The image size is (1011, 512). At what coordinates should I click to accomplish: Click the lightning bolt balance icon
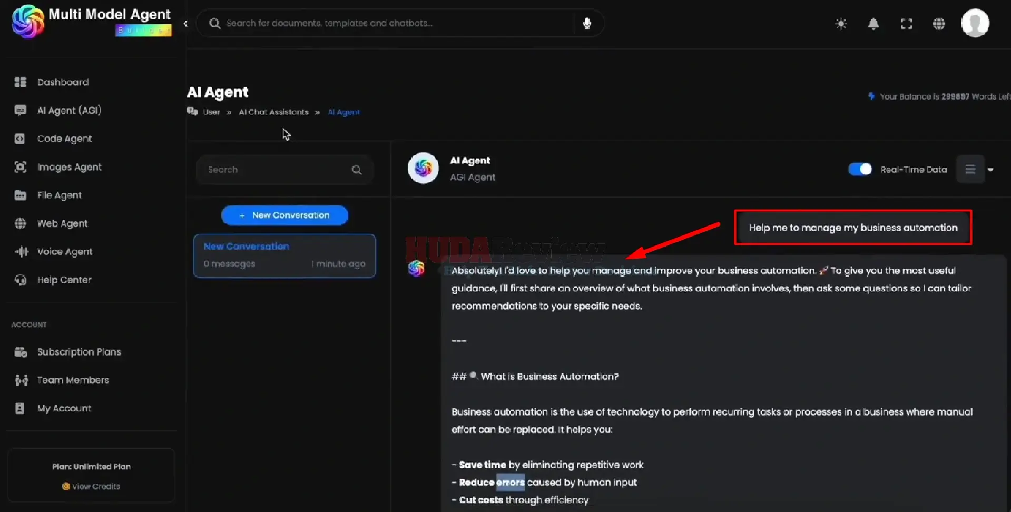pyautogui.click(x=871, y=96)
